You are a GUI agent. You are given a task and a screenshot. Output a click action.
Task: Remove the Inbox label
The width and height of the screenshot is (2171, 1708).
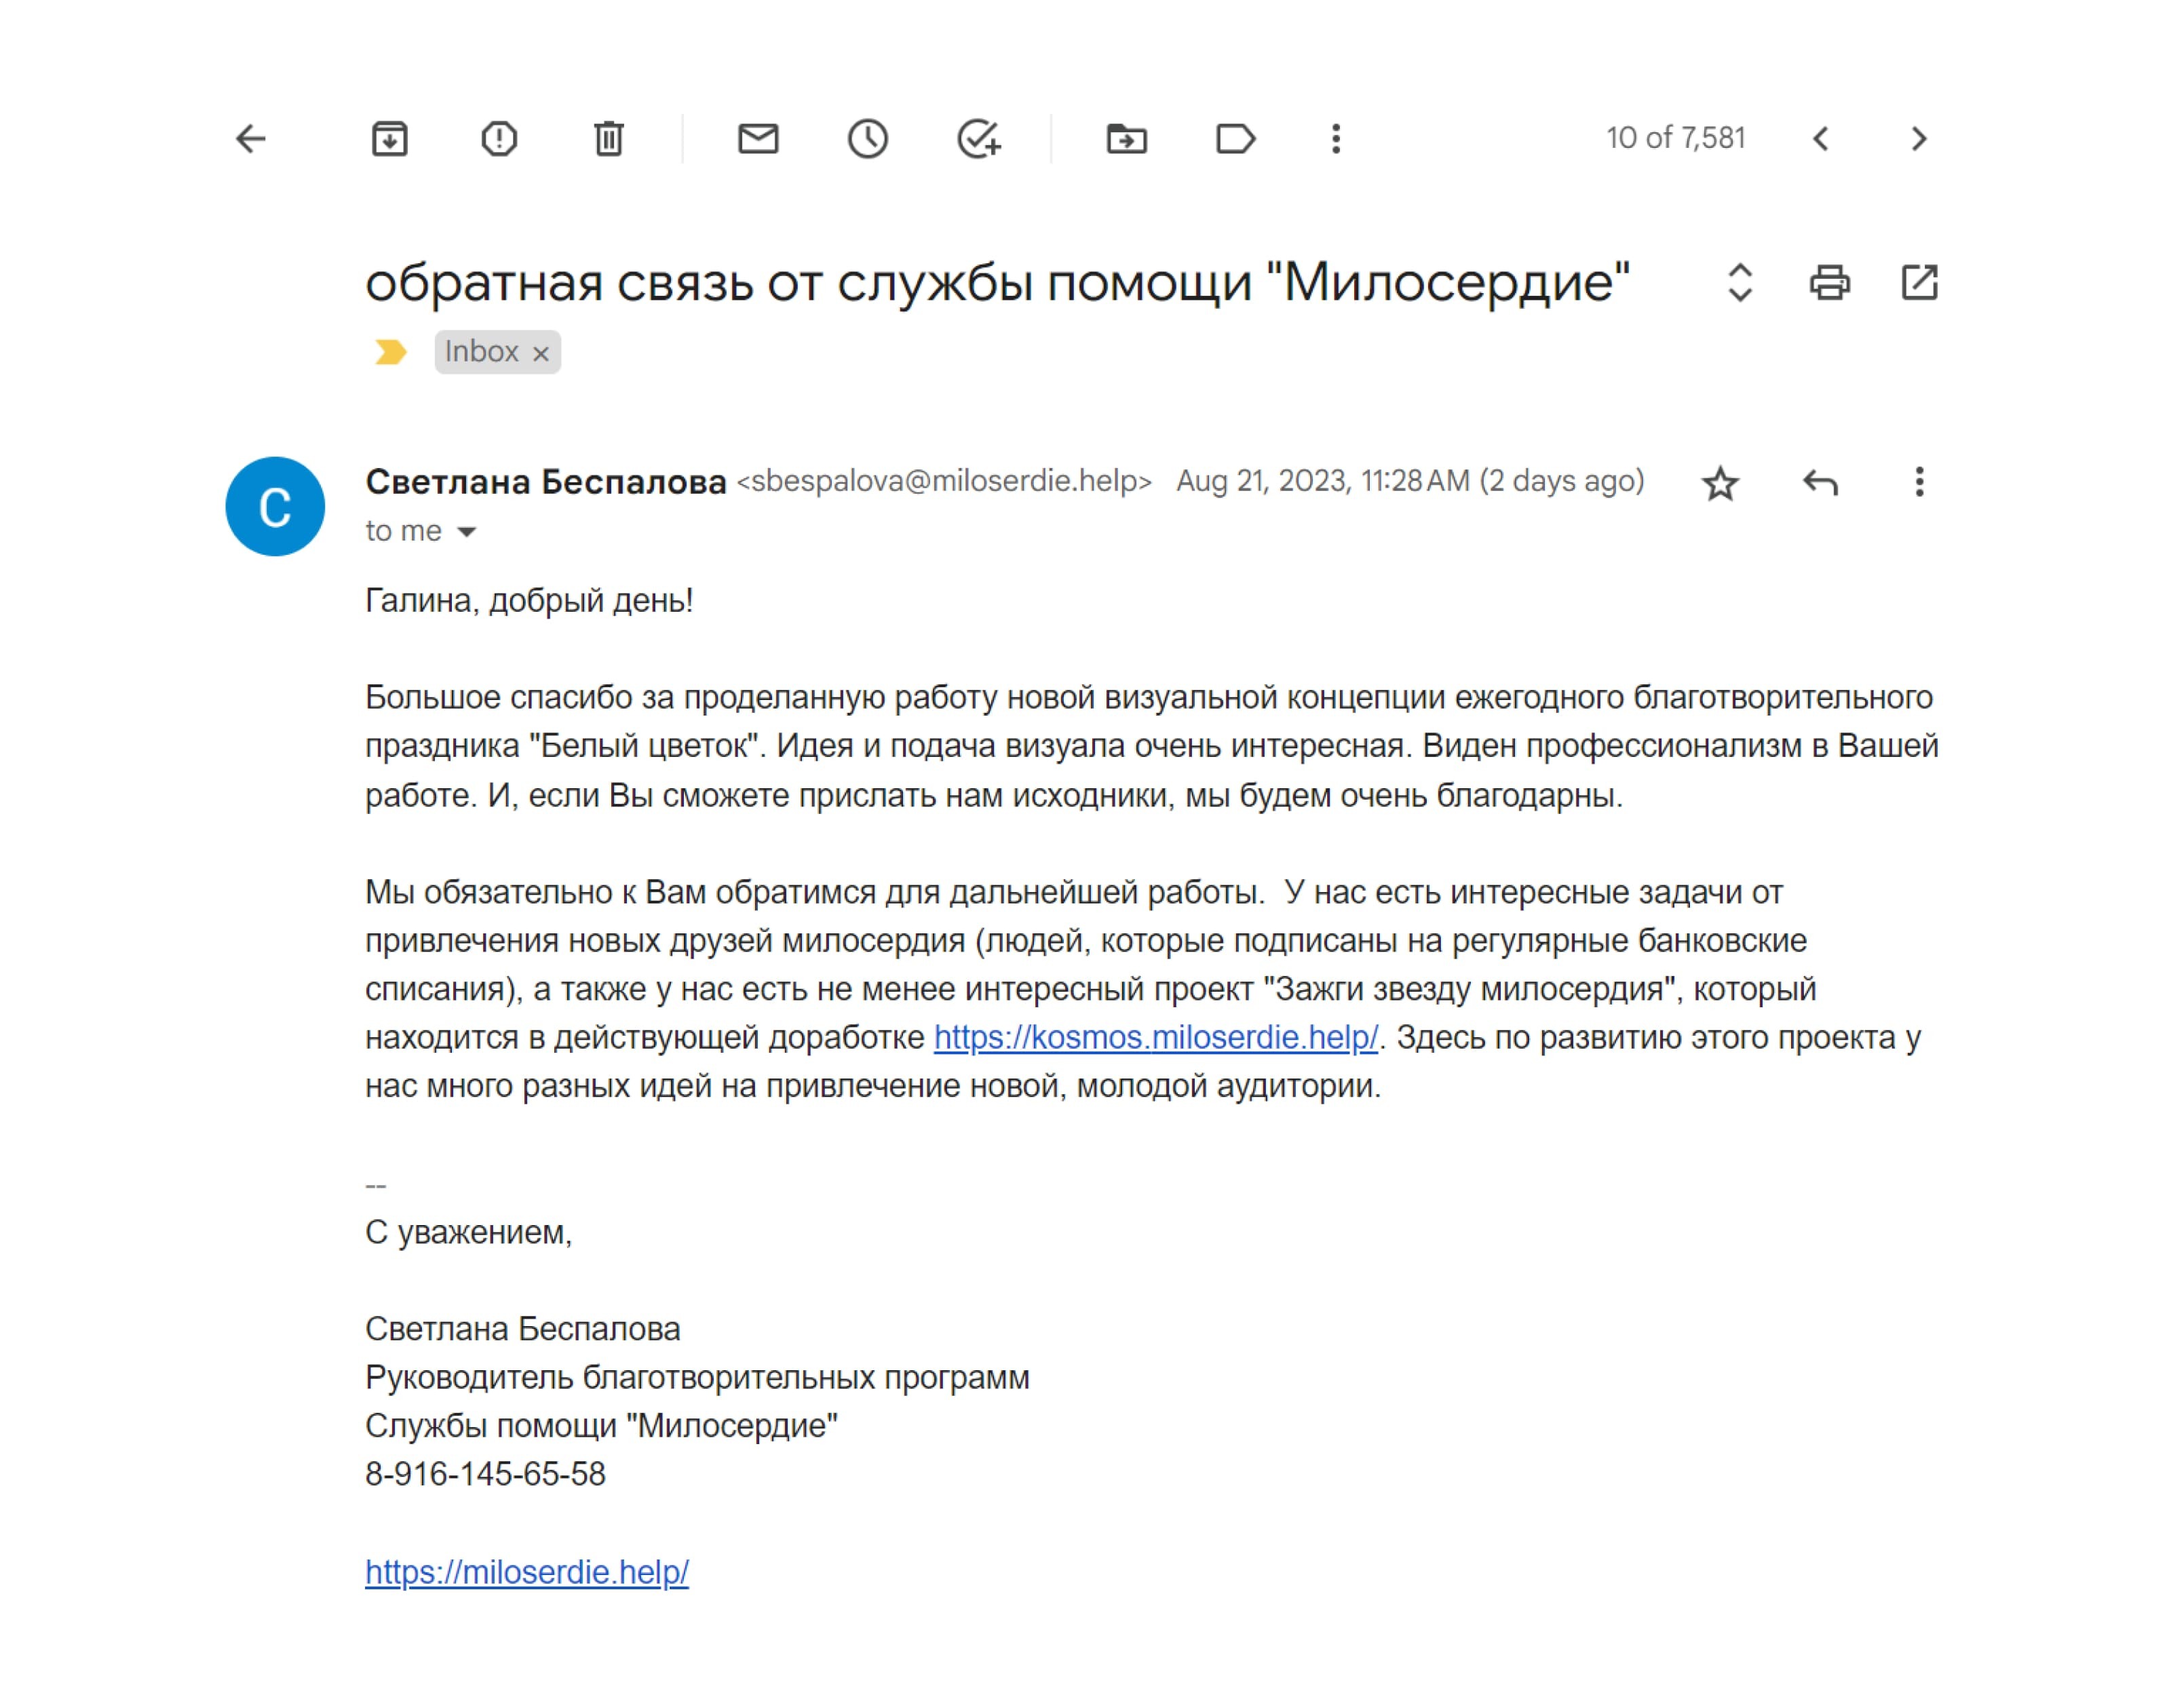pos(541,354)
